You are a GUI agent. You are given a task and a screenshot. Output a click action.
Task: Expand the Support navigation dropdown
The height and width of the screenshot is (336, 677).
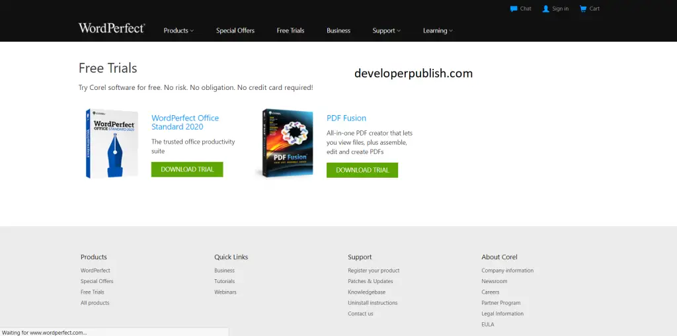pyautogui.click(x=386, y=30)
